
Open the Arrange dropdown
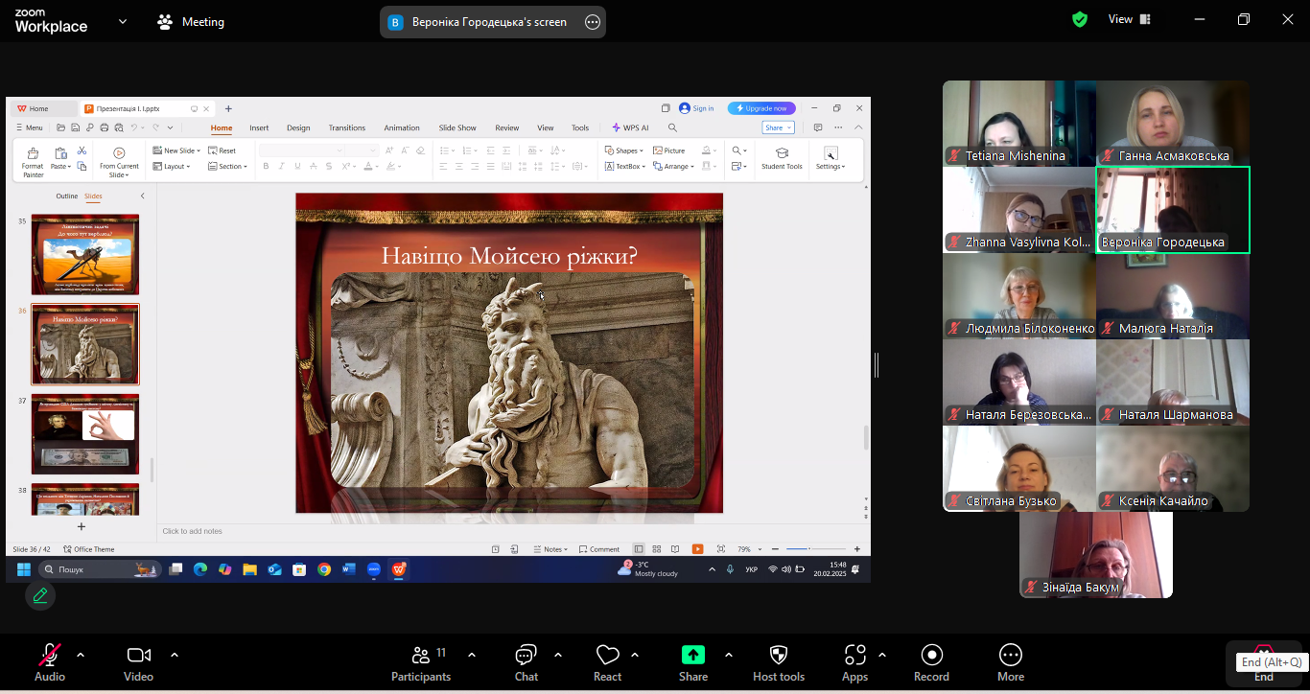pyautogui.click(x=673, y=166)
